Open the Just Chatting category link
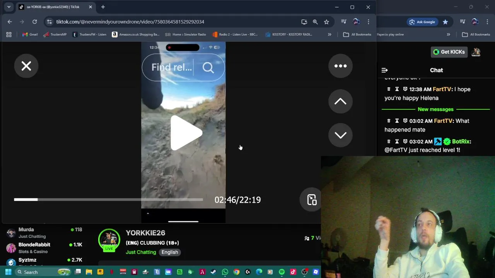Image resolution: width=495 pixels, height=278 pixels. [x=141, y=252]
